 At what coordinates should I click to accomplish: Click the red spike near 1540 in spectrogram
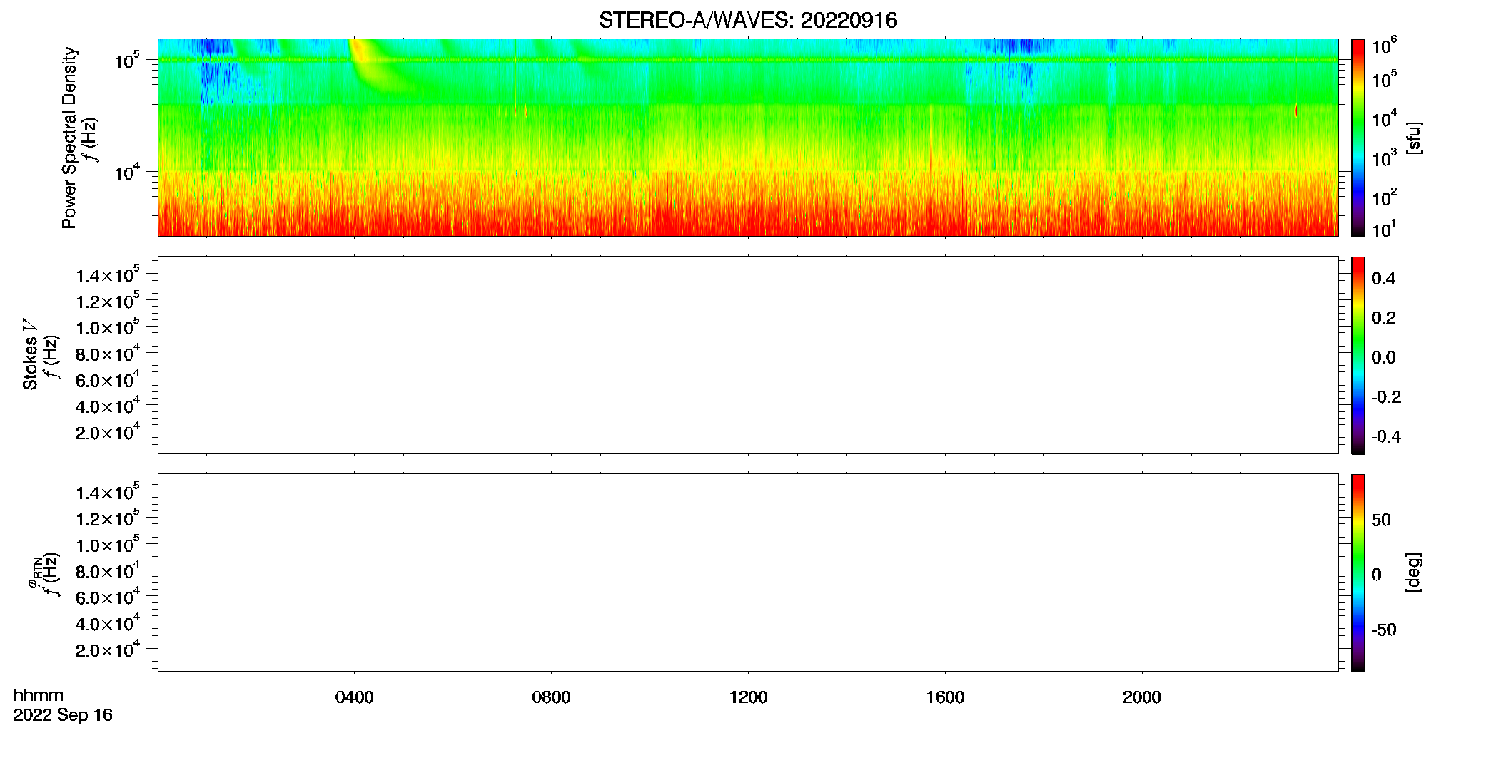[931, 139]
